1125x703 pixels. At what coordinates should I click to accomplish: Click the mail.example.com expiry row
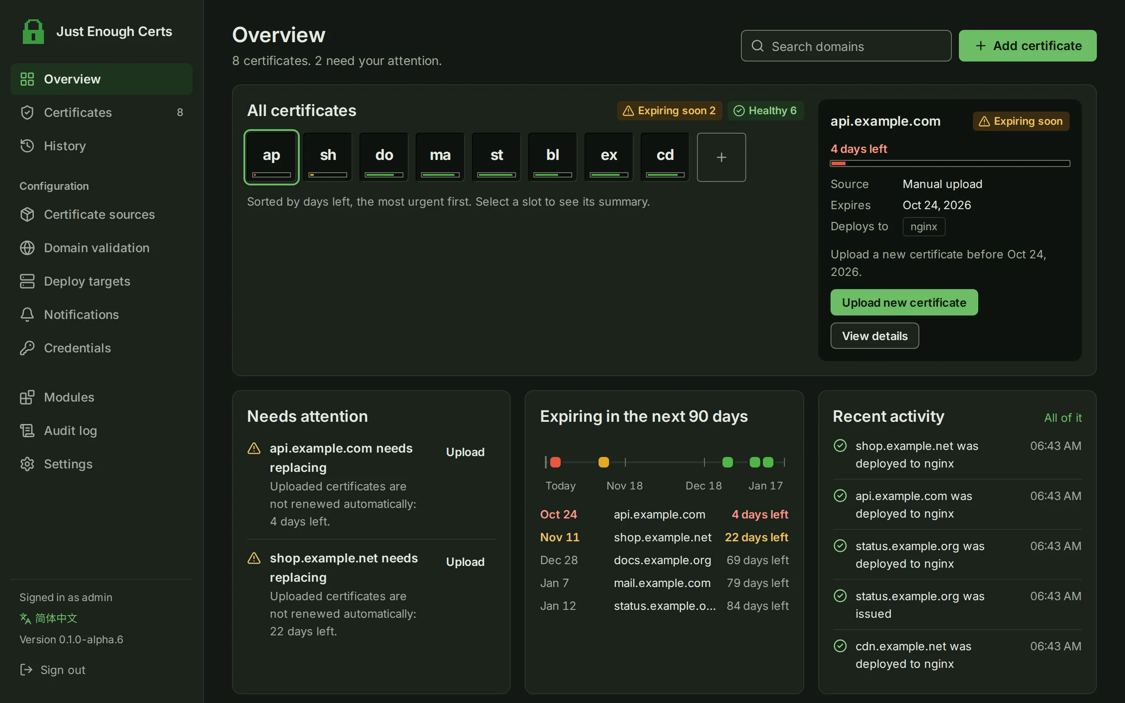pyautogui.click(x=664, y=583)
